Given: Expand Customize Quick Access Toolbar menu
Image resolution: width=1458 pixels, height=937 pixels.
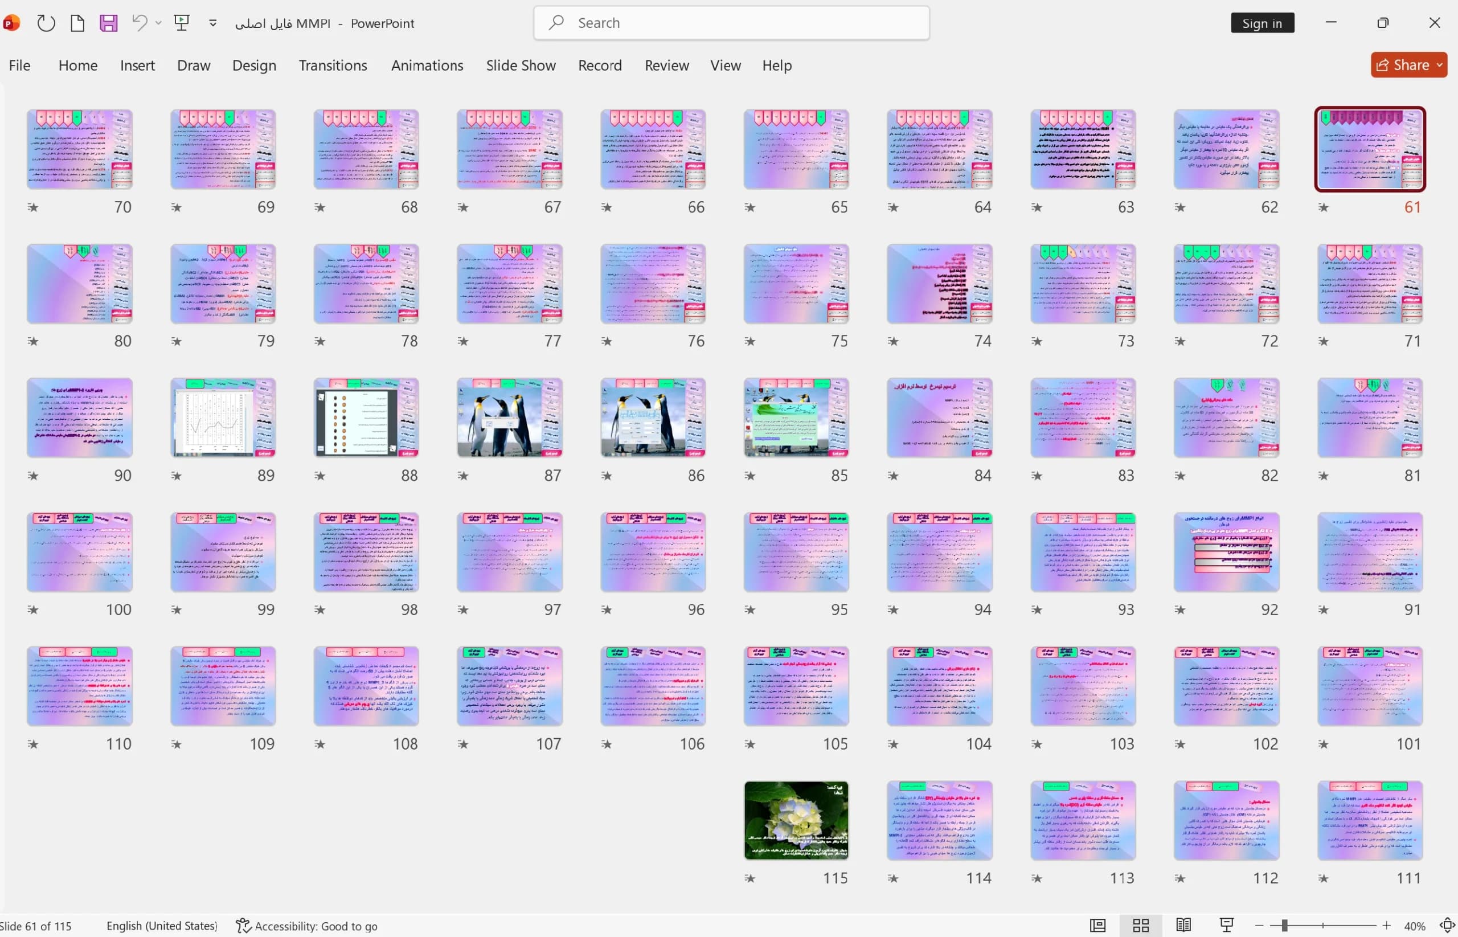Looking at the screenshot, I should tap(213, 23).
